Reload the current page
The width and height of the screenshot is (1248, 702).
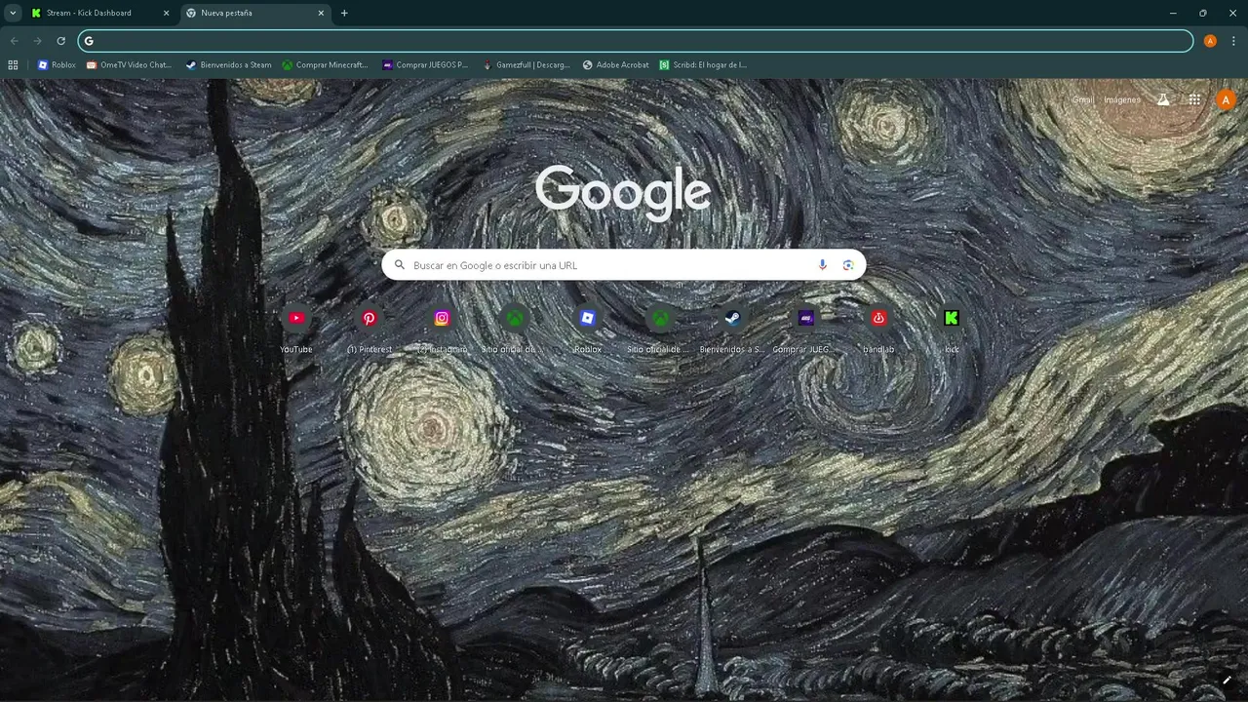click(60, 41)
